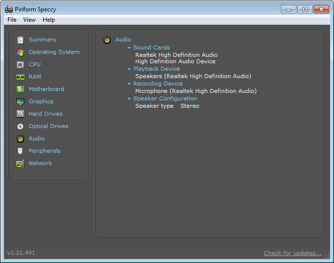View the Optical Drives section
Viewport: 334px width, 263px height.
pyautogui.click(x=49, y=126)
